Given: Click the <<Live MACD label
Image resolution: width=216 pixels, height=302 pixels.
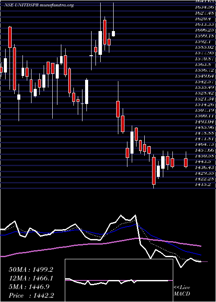Looking at the screenshot, I should tap(182, 291).
